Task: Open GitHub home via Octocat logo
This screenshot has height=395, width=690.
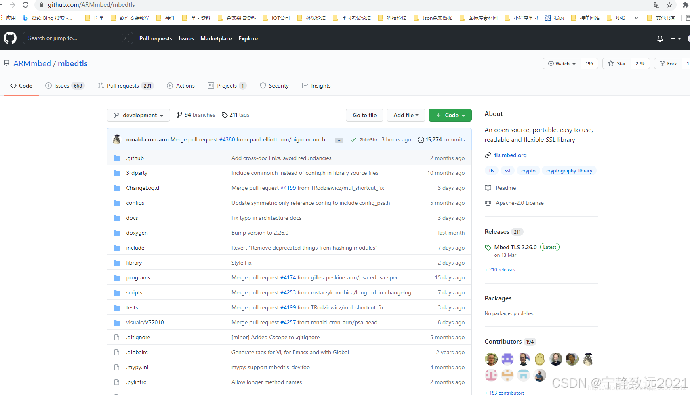Action: pyautogui.click(x=10, y=38)
